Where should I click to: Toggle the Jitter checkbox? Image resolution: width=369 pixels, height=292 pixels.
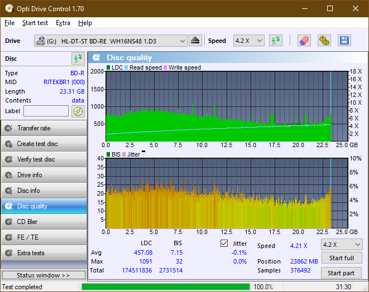[x=224, y=244]
